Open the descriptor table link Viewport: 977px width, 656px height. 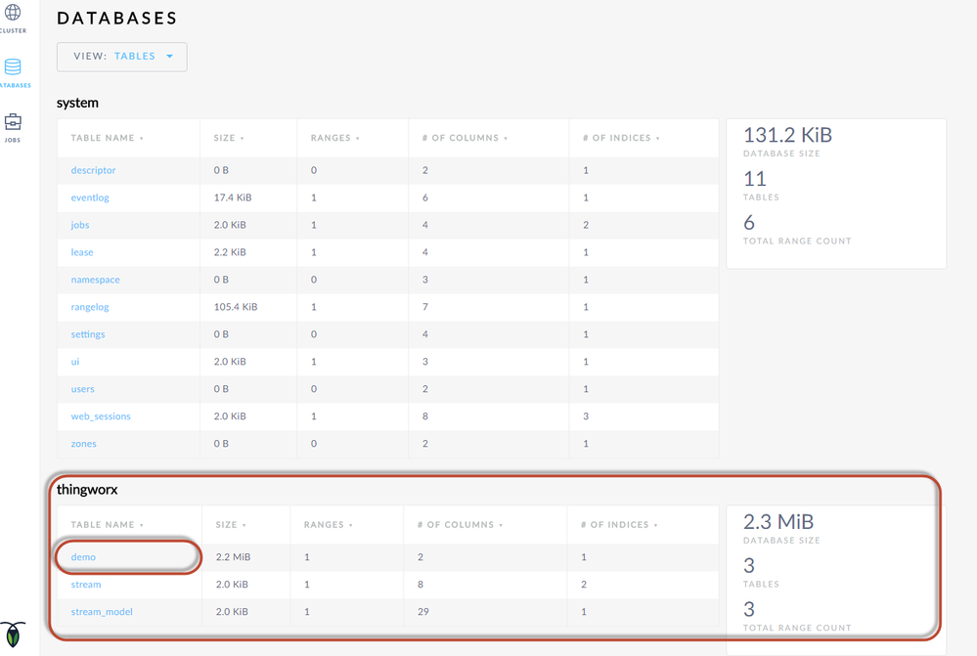94,170
